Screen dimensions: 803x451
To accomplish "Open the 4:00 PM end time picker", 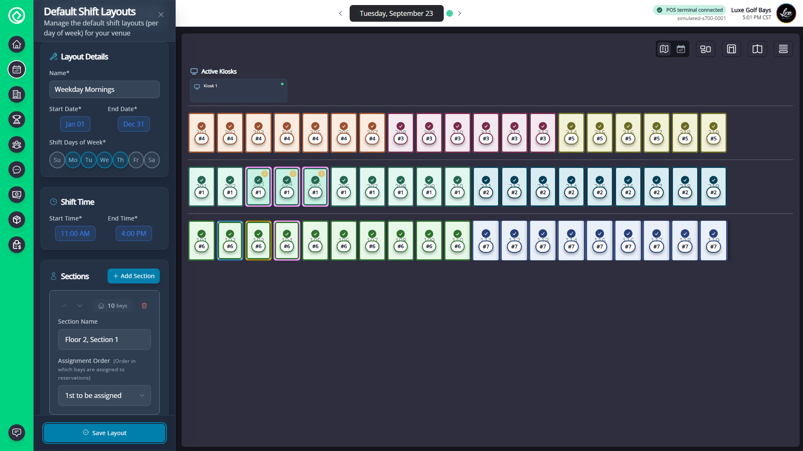I will pyautogui.click(x=133, y=233).
